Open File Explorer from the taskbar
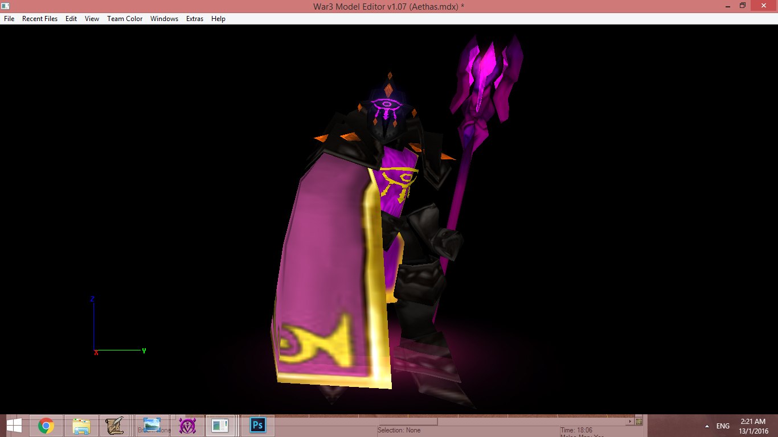Screen dimensions: 778x437 coord(81,426)
